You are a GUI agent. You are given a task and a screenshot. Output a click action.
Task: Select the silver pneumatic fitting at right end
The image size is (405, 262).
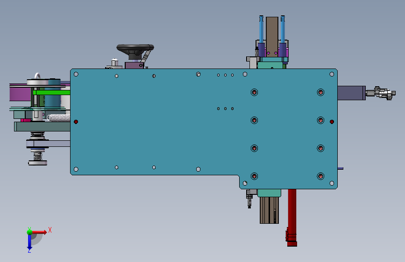pos(381,93)
